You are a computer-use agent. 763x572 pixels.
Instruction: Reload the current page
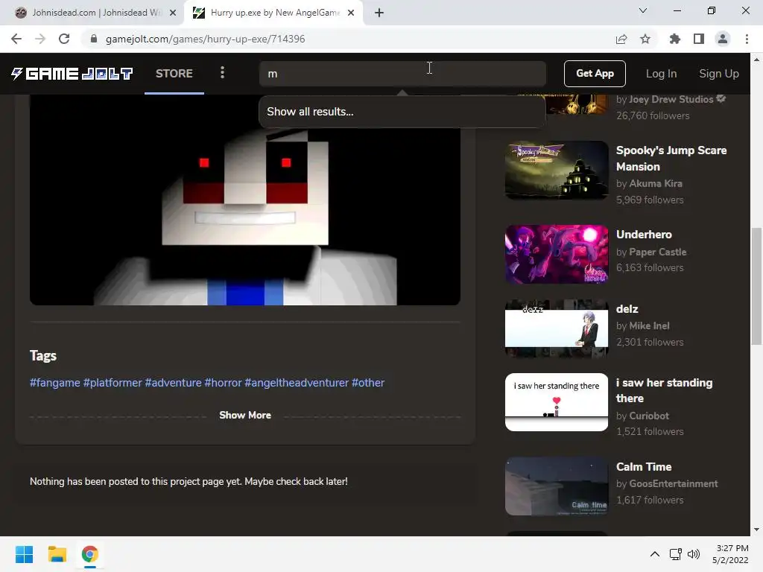64,39
